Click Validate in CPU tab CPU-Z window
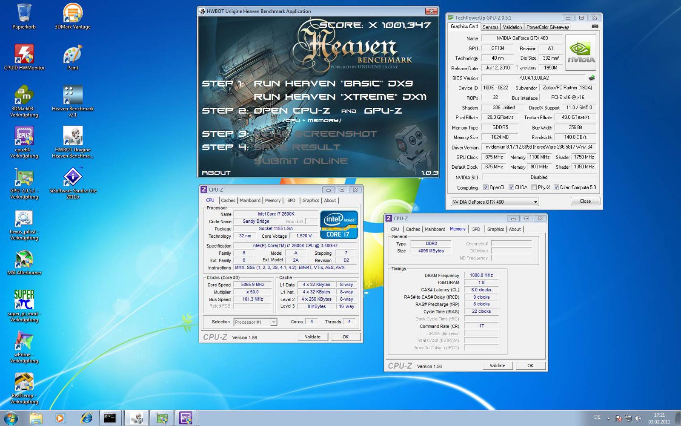The height and width of the screenshot is (426, 681). (312, 337)
